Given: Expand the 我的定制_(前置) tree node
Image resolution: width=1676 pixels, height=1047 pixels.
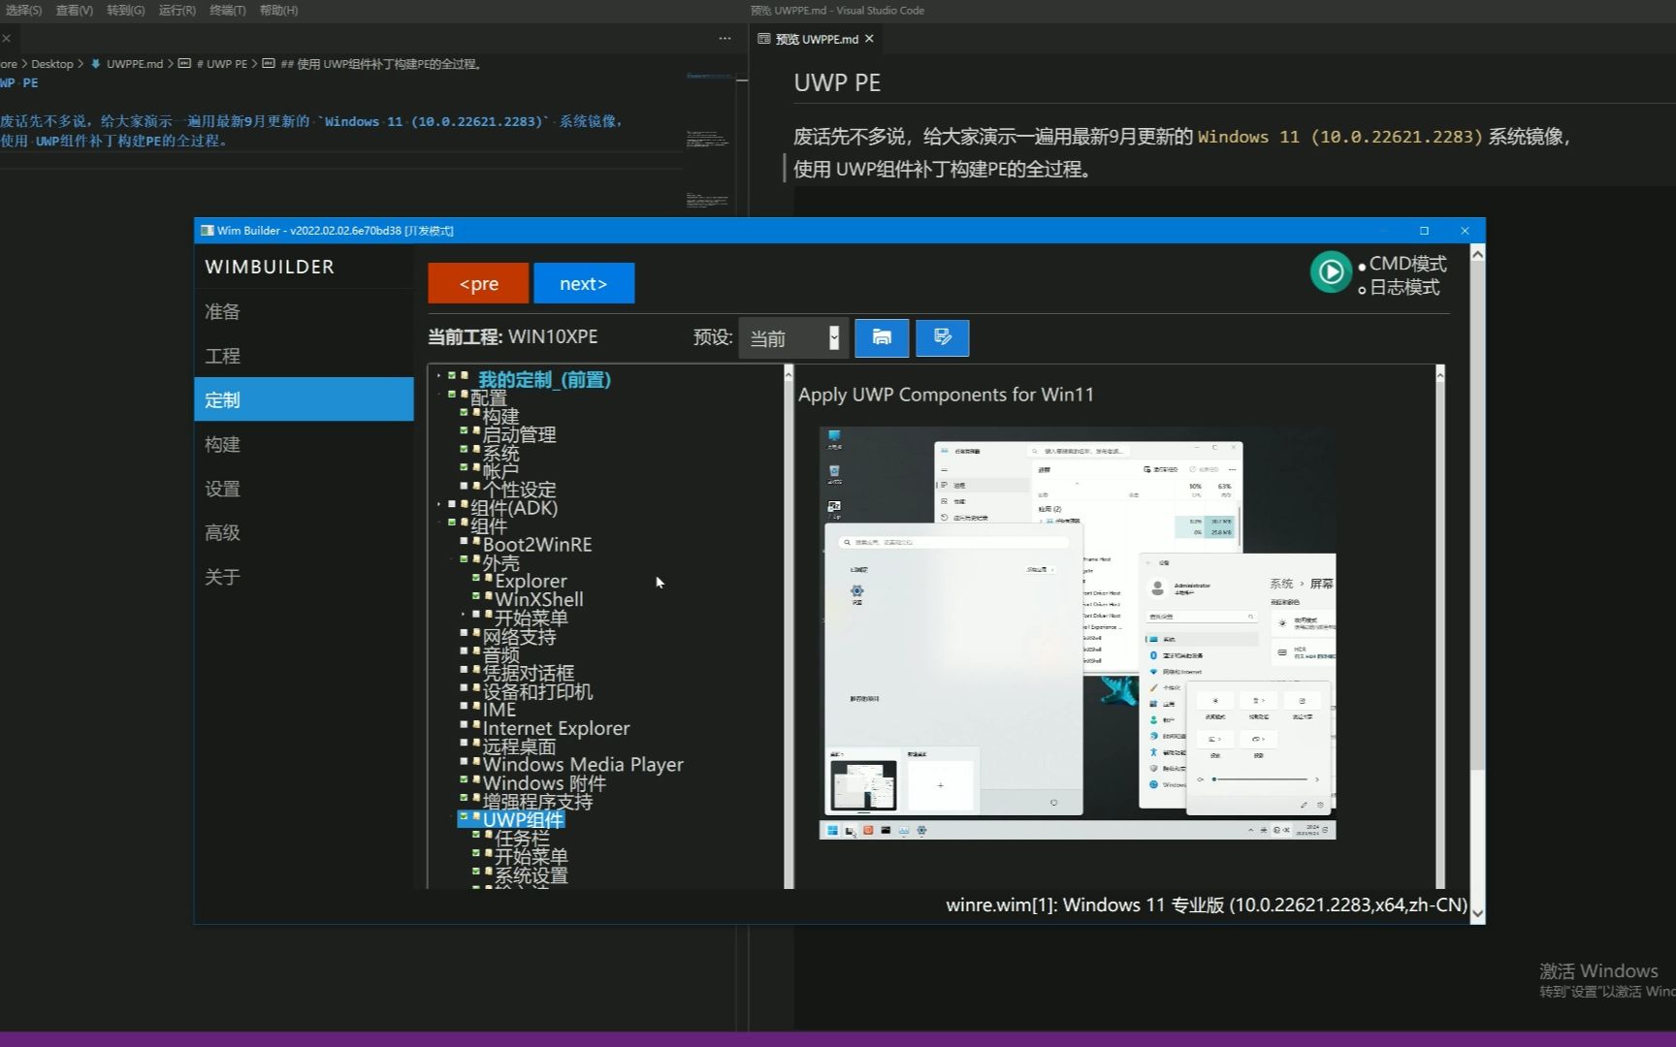Looking at the screenshot, I should pos(438,375).
